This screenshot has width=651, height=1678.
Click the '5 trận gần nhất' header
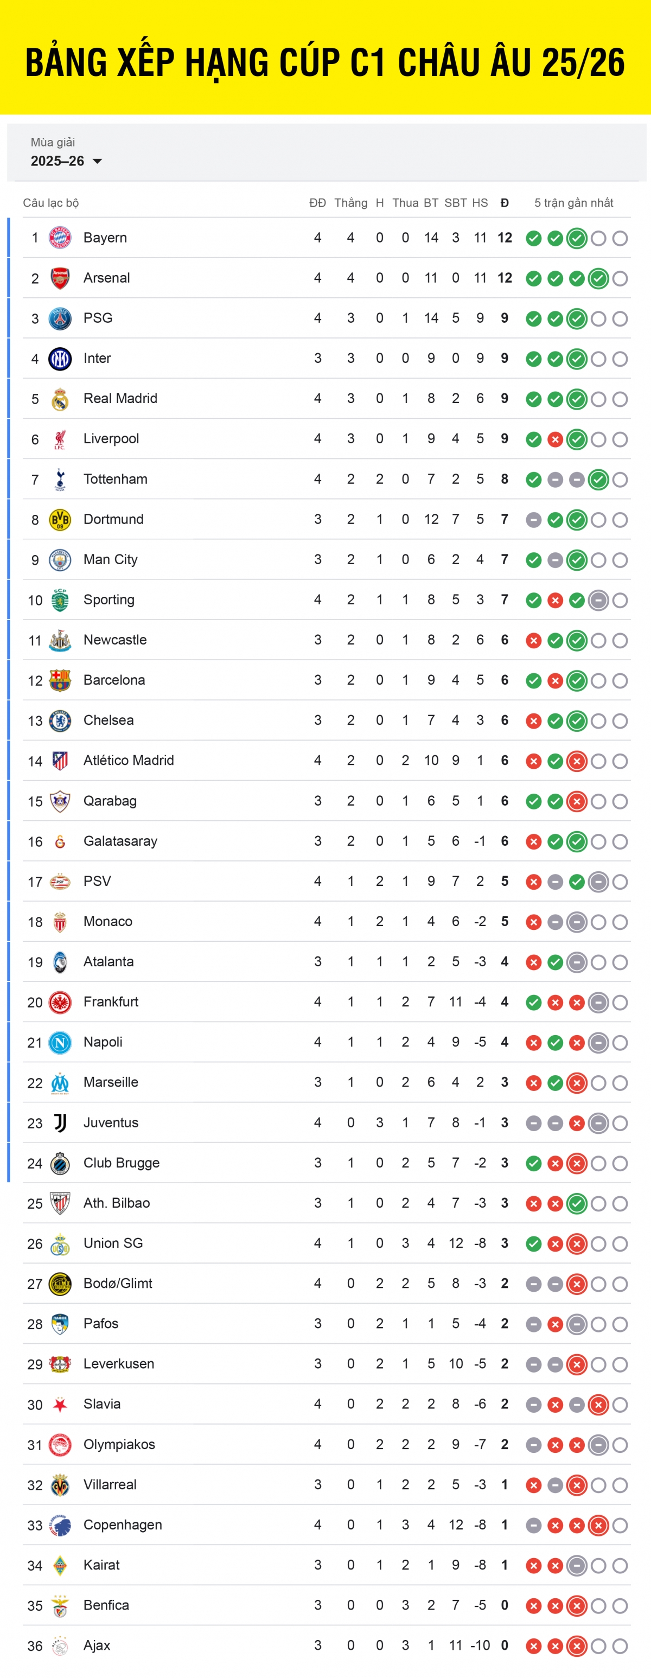(573, 202)
